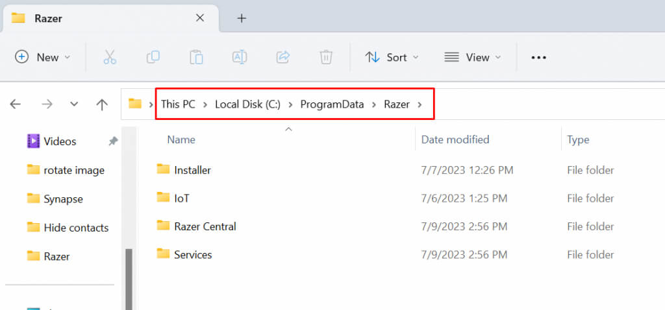Sort by Date modified column header
The width and height of the screenshot is (665, 310).
pyautogui.click(x=455, y=139)
